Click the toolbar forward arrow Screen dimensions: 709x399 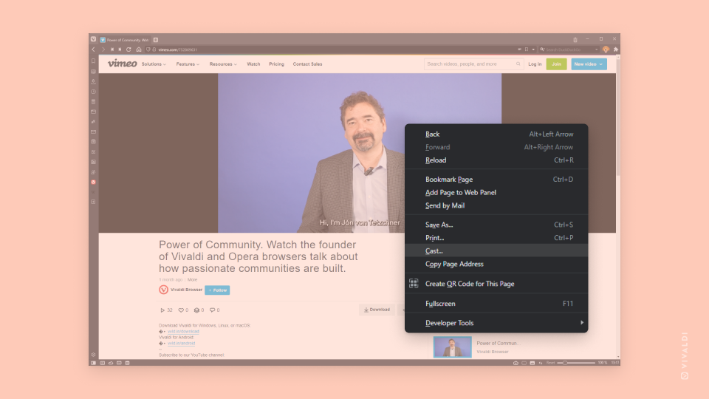[103, 50]
